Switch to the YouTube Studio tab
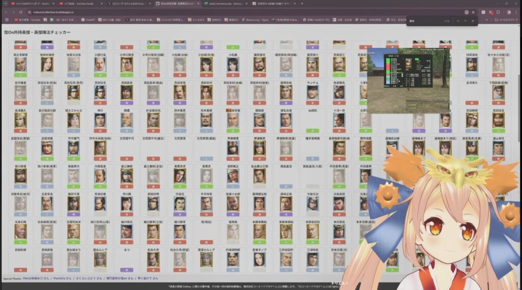 click(x=75, y=4)
